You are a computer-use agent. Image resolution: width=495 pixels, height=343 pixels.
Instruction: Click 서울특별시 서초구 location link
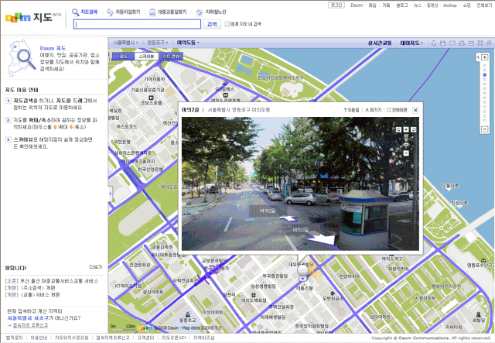(28, 318)
